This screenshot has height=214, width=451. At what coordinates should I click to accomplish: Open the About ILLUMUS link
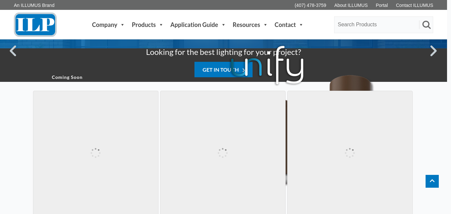(x=351, y=5)
